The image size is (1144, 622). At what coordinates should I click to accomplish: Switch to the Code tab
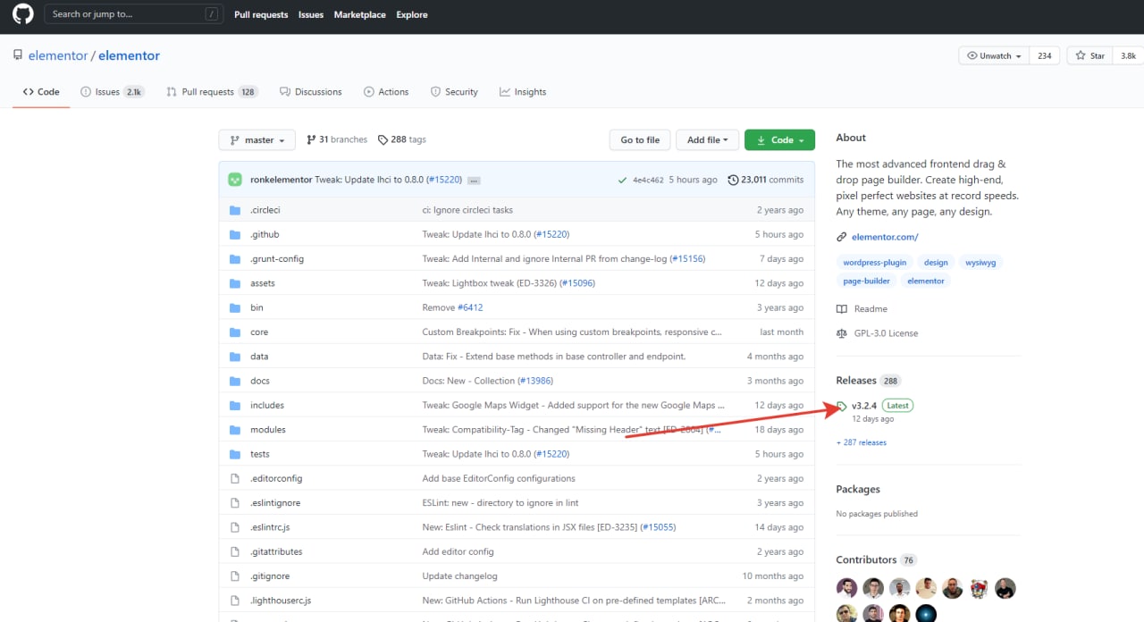coord(41,92)
